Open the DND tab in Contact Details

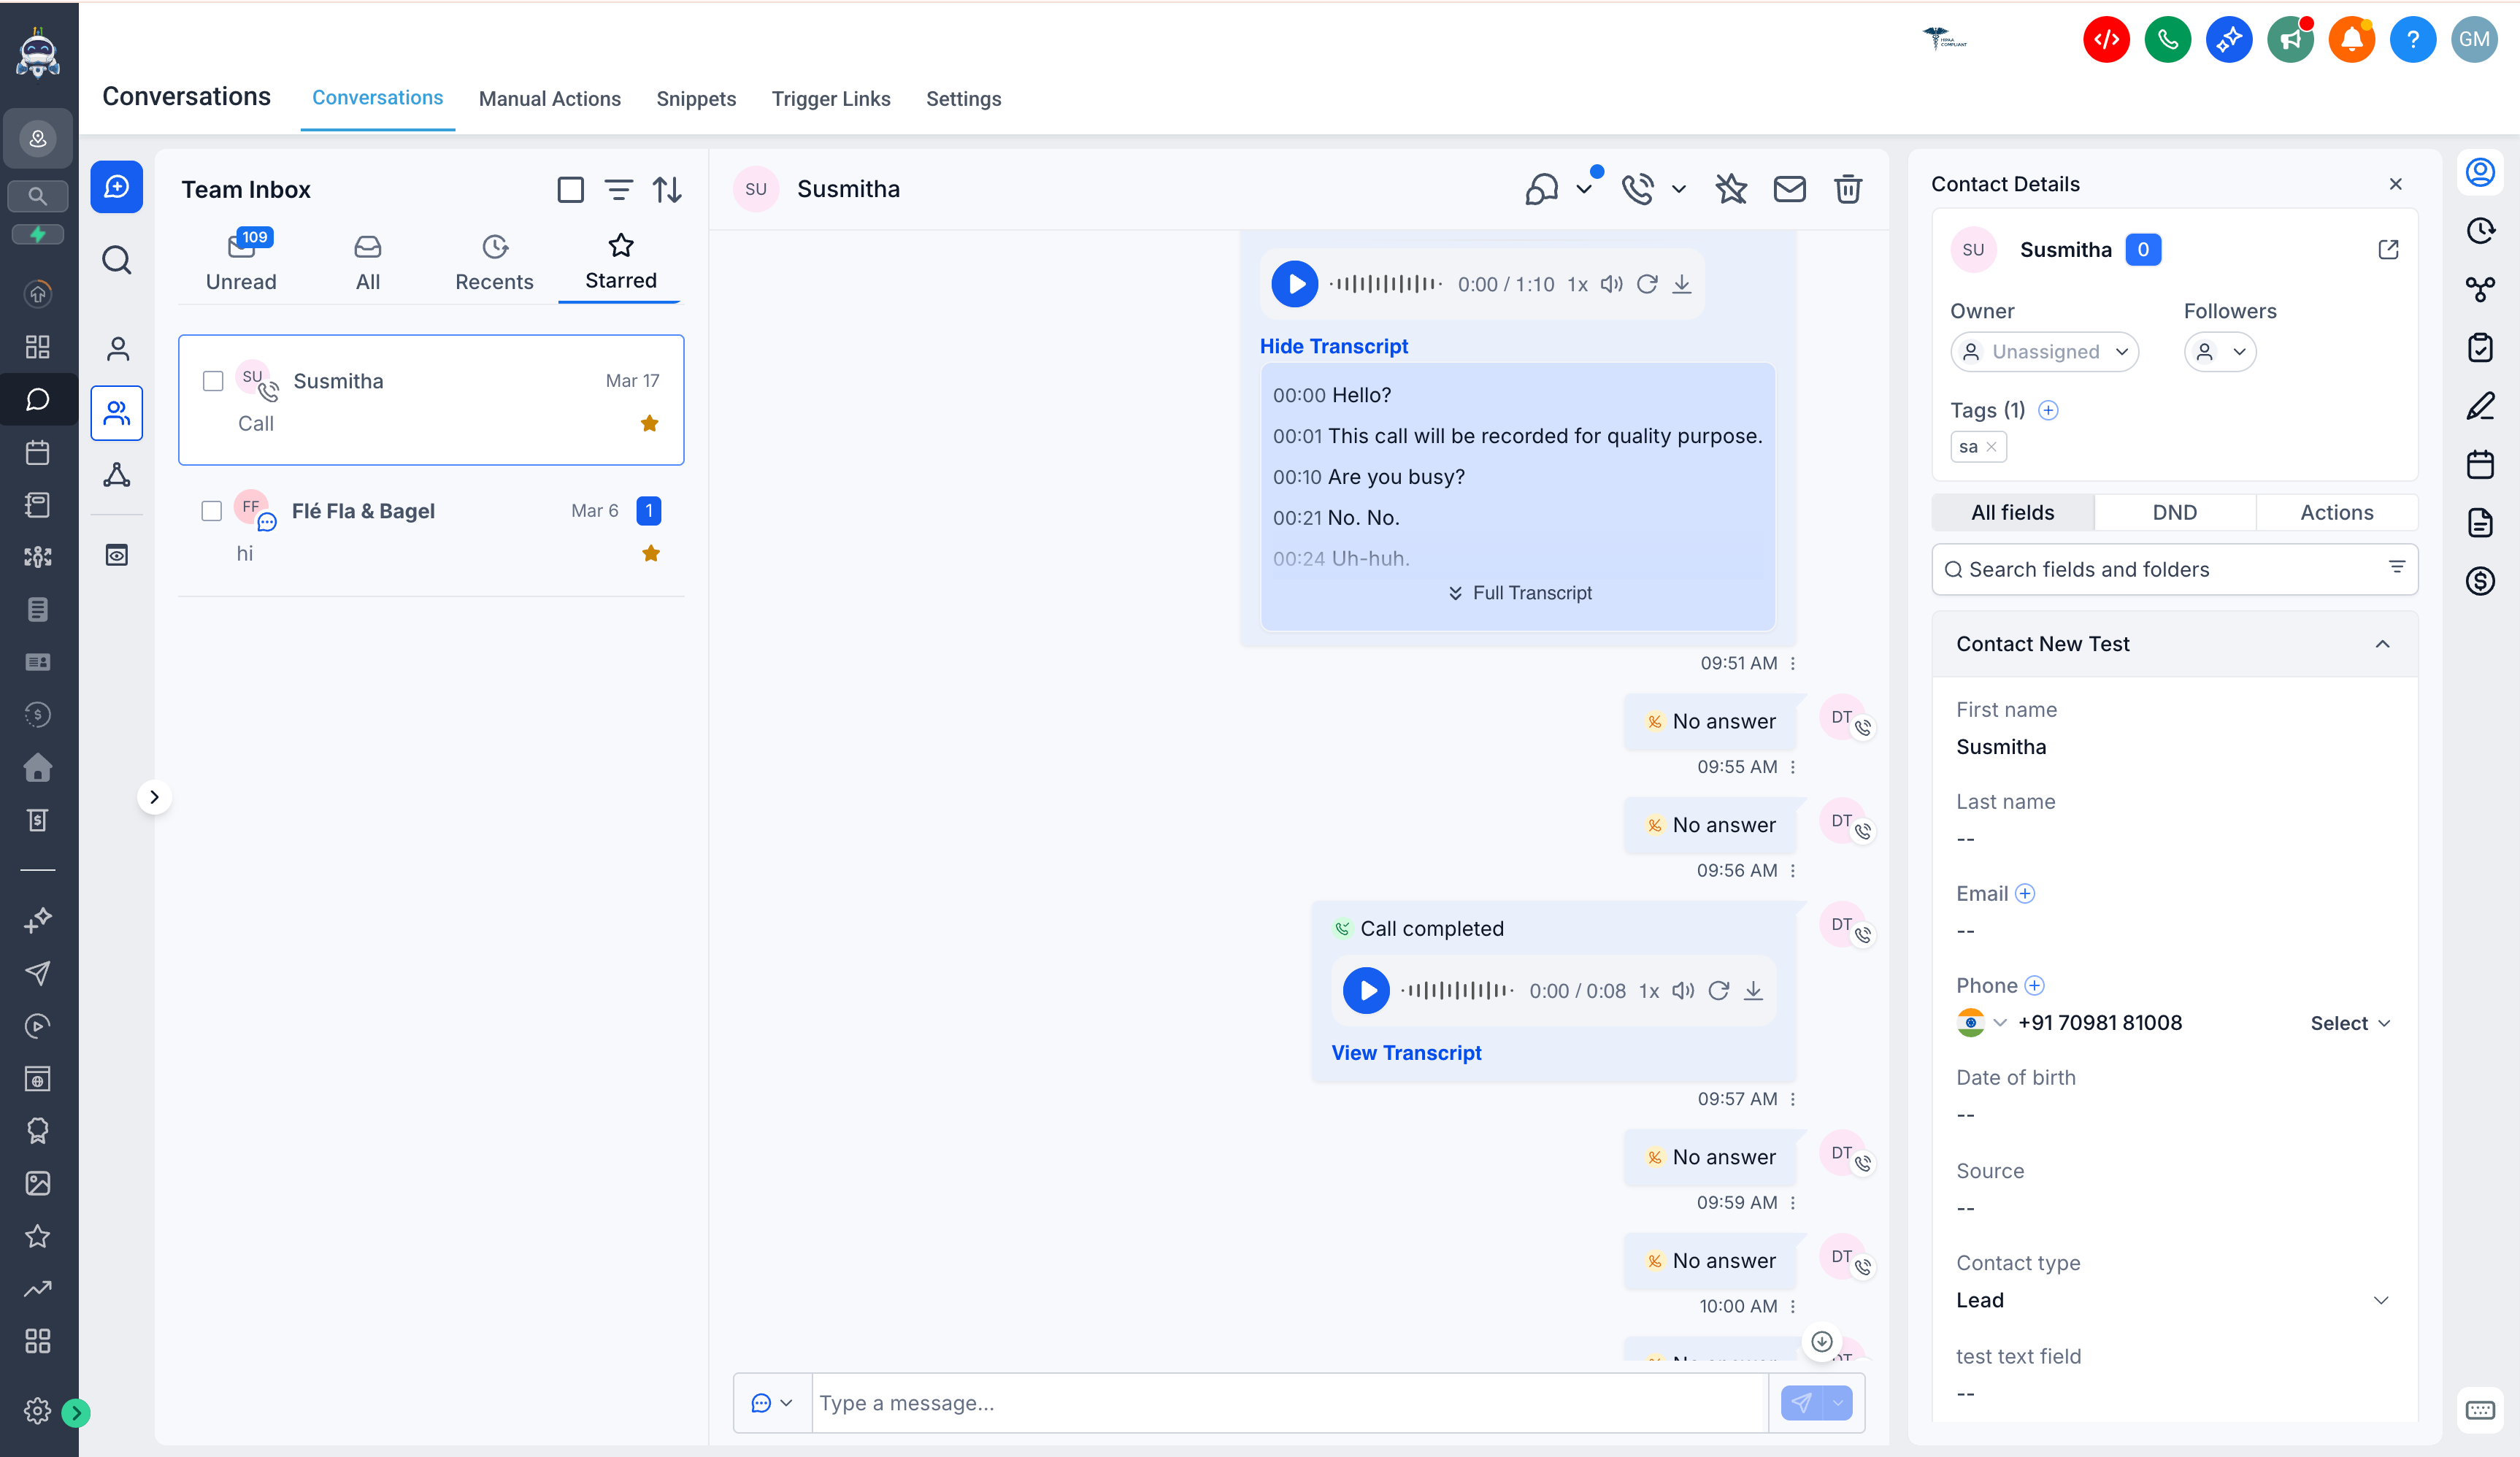2174,512
